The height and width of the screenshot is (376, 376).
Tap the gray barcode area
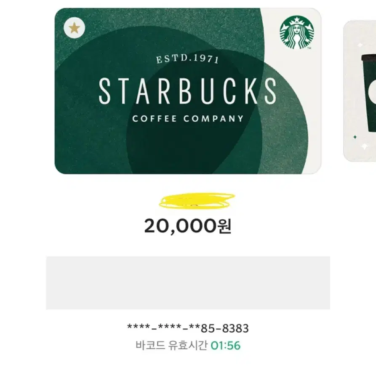188,283
